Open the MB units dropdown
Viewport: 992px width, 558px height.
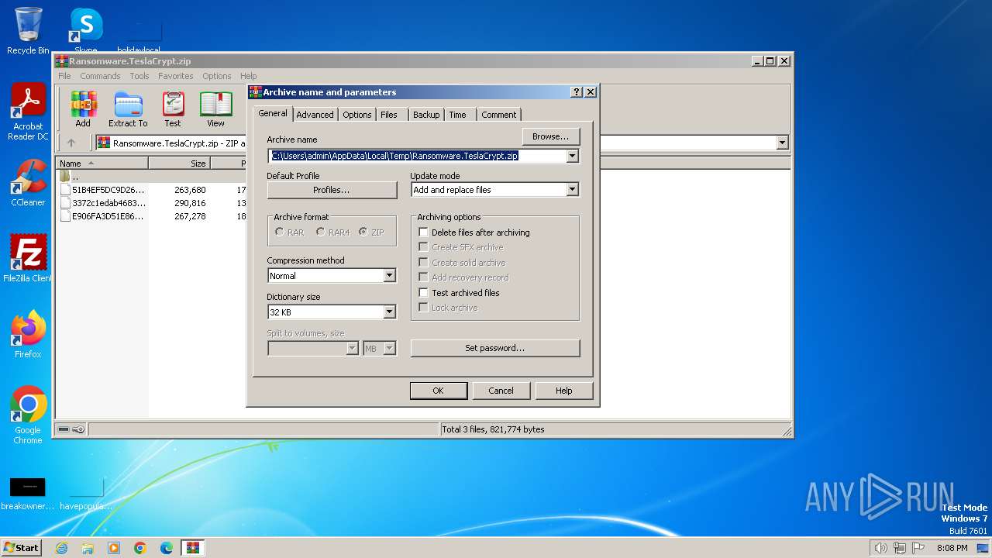(x=390, y=349)
